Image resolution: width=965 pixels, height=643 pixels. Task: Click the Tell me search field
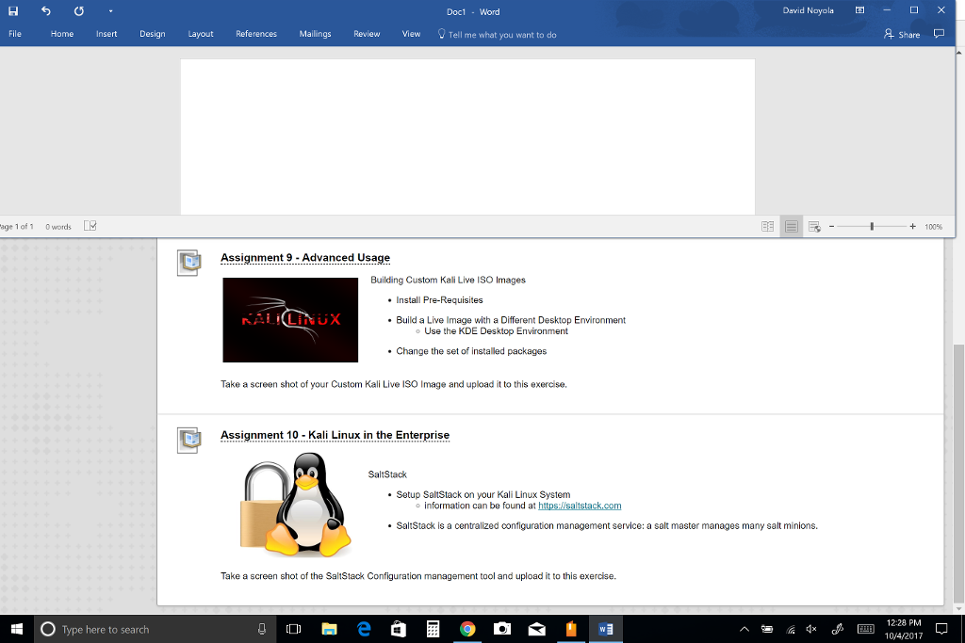(501, 35)
